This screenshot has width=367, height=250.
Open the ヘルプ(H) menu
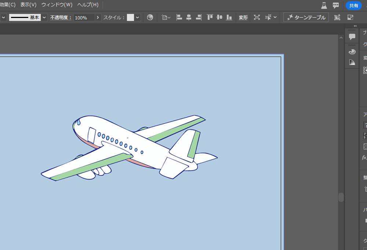tap(88, 5)
